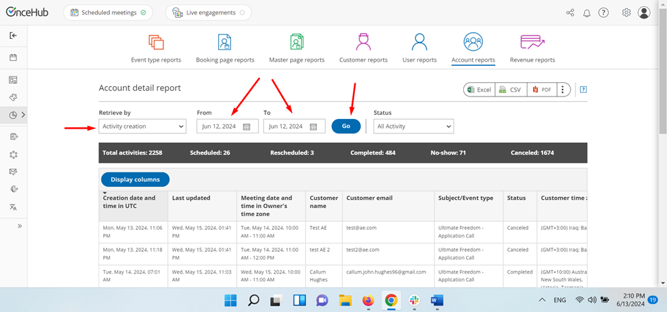
Task: Click the To date input field
Action: tap(294, 127)
